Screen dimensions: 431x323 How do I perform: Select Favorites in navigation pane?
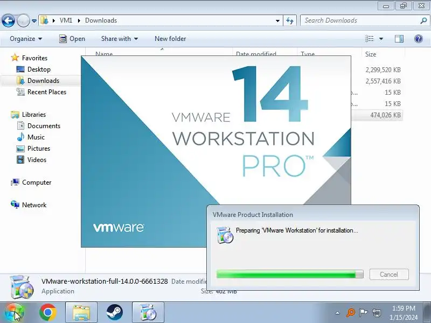pyautogui.click(x=34, y=58)
